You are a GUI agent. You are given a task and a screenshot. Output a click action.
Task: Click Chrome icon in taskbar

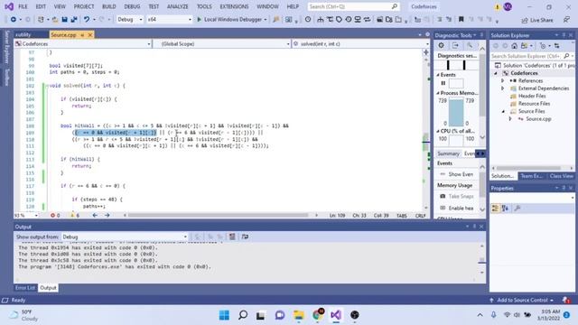pos(317,315)
